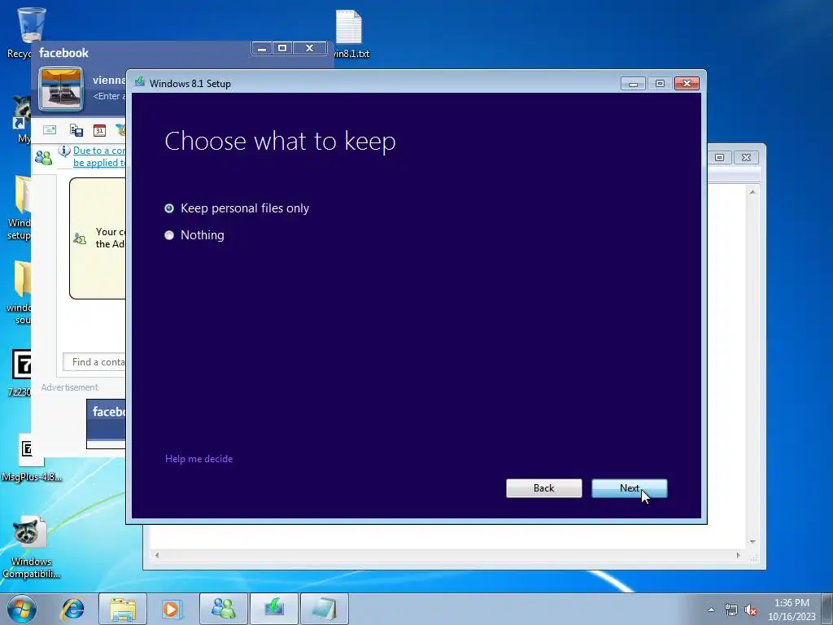833x625 pixels.
Task: Show hidden tray icons arrow
Action: 711,610
